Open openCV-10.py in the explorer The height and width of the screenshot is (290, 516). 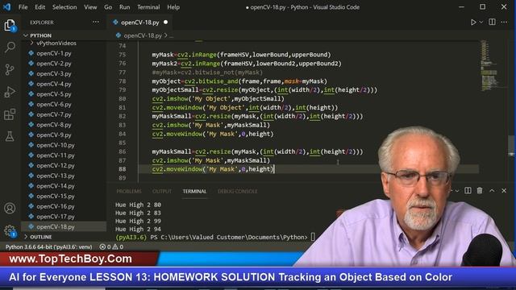pos(56,145)
